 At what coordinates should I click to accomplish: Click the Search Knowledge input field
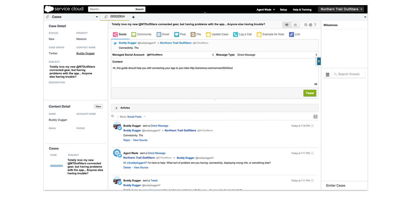click(348, 74)
